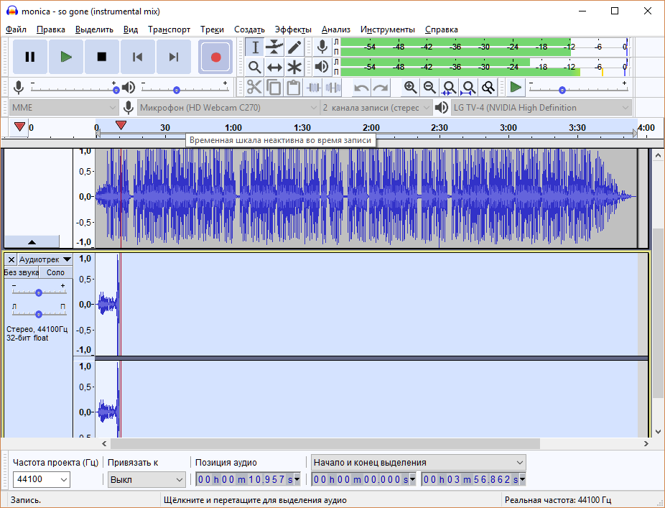Toggle Без звука mute on Аудиотрек
The image size is (665, 508).
pos(22,272)
